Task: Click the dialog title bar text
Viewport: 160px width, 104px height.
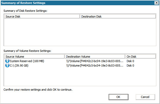Action: (x=23, y=3)
